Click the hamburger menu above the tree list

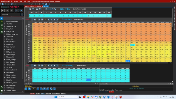coord(23,18)
